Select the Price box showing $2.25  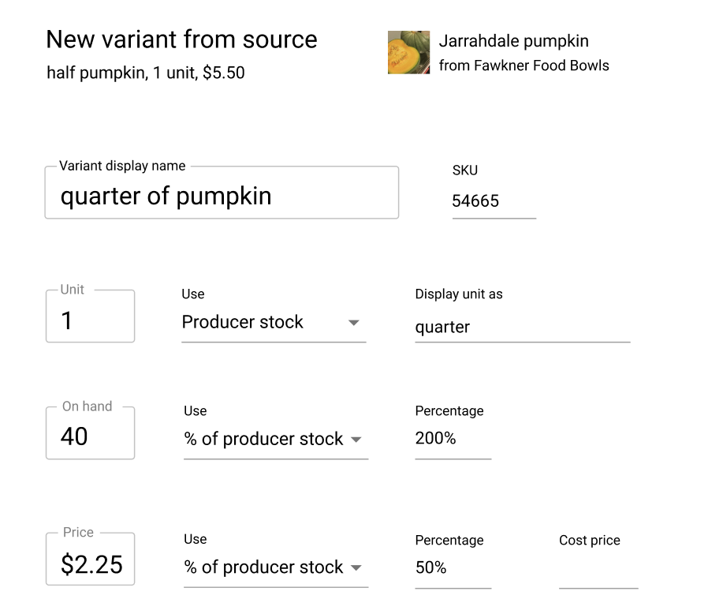tap(91, 563)
